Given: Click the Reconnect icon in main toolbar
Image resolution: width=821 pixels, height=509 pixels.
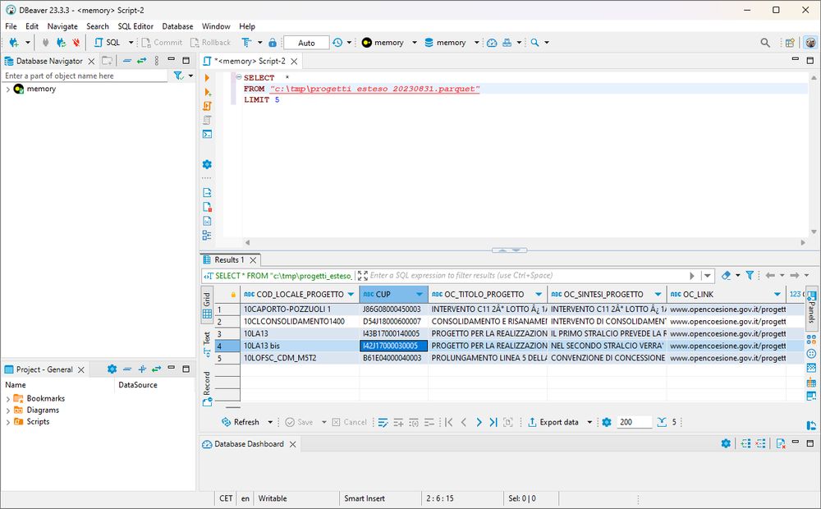Looking at the screenshot, I should 62,43.
